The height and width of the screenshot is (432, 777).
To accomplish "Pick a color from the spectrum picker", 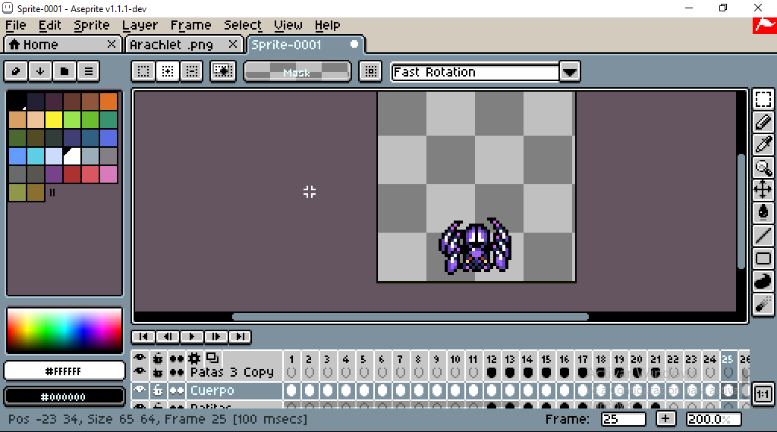I will [64, 330].
